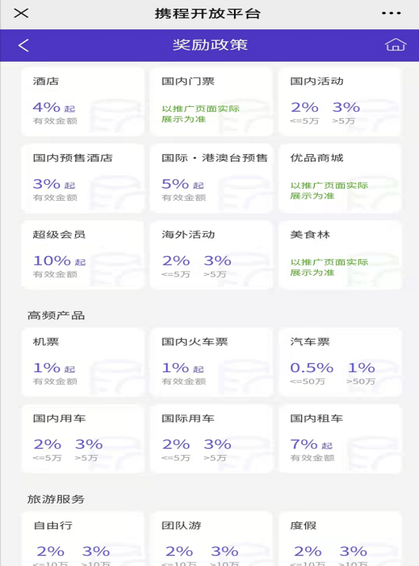Screen dimensions: 419x566
Task: View 国内门票 promotion details
Action: click(209, 101)
